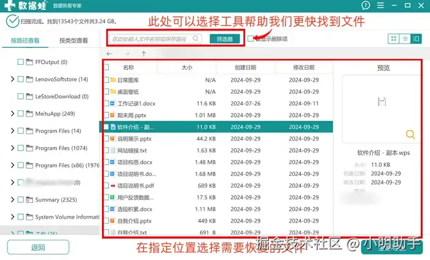Open the hamburger menu in title bar

click(x=380, y=5)
